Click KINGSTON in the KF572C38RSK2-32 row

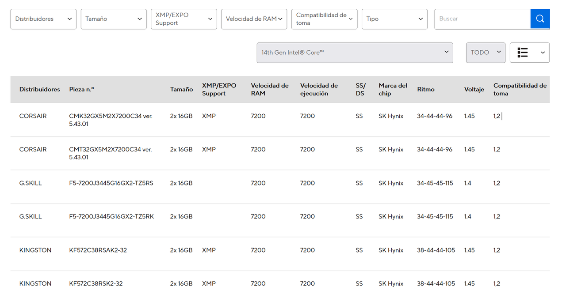35,284
